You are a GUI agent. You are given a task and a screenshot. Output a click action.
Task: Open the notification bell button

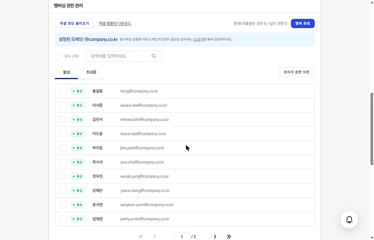point(349,220)
